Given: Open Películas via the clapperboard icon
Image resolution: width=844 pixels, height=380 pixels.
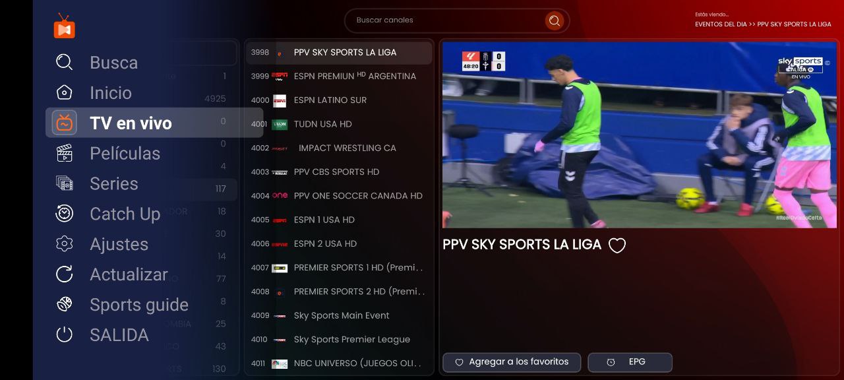Looking at the screenshot, I should click(x=64, y=153).
